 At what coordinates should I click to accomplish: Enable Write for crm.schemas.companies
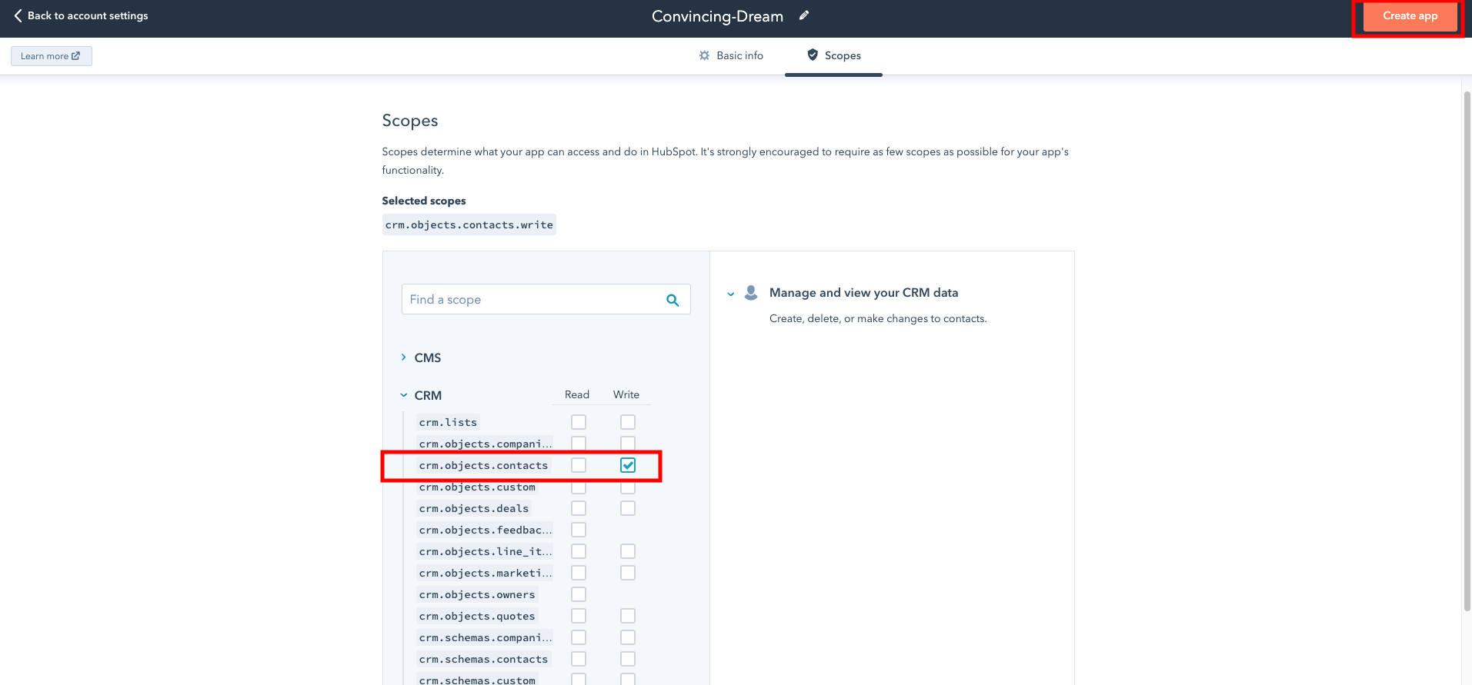click(x=628, y=637)
